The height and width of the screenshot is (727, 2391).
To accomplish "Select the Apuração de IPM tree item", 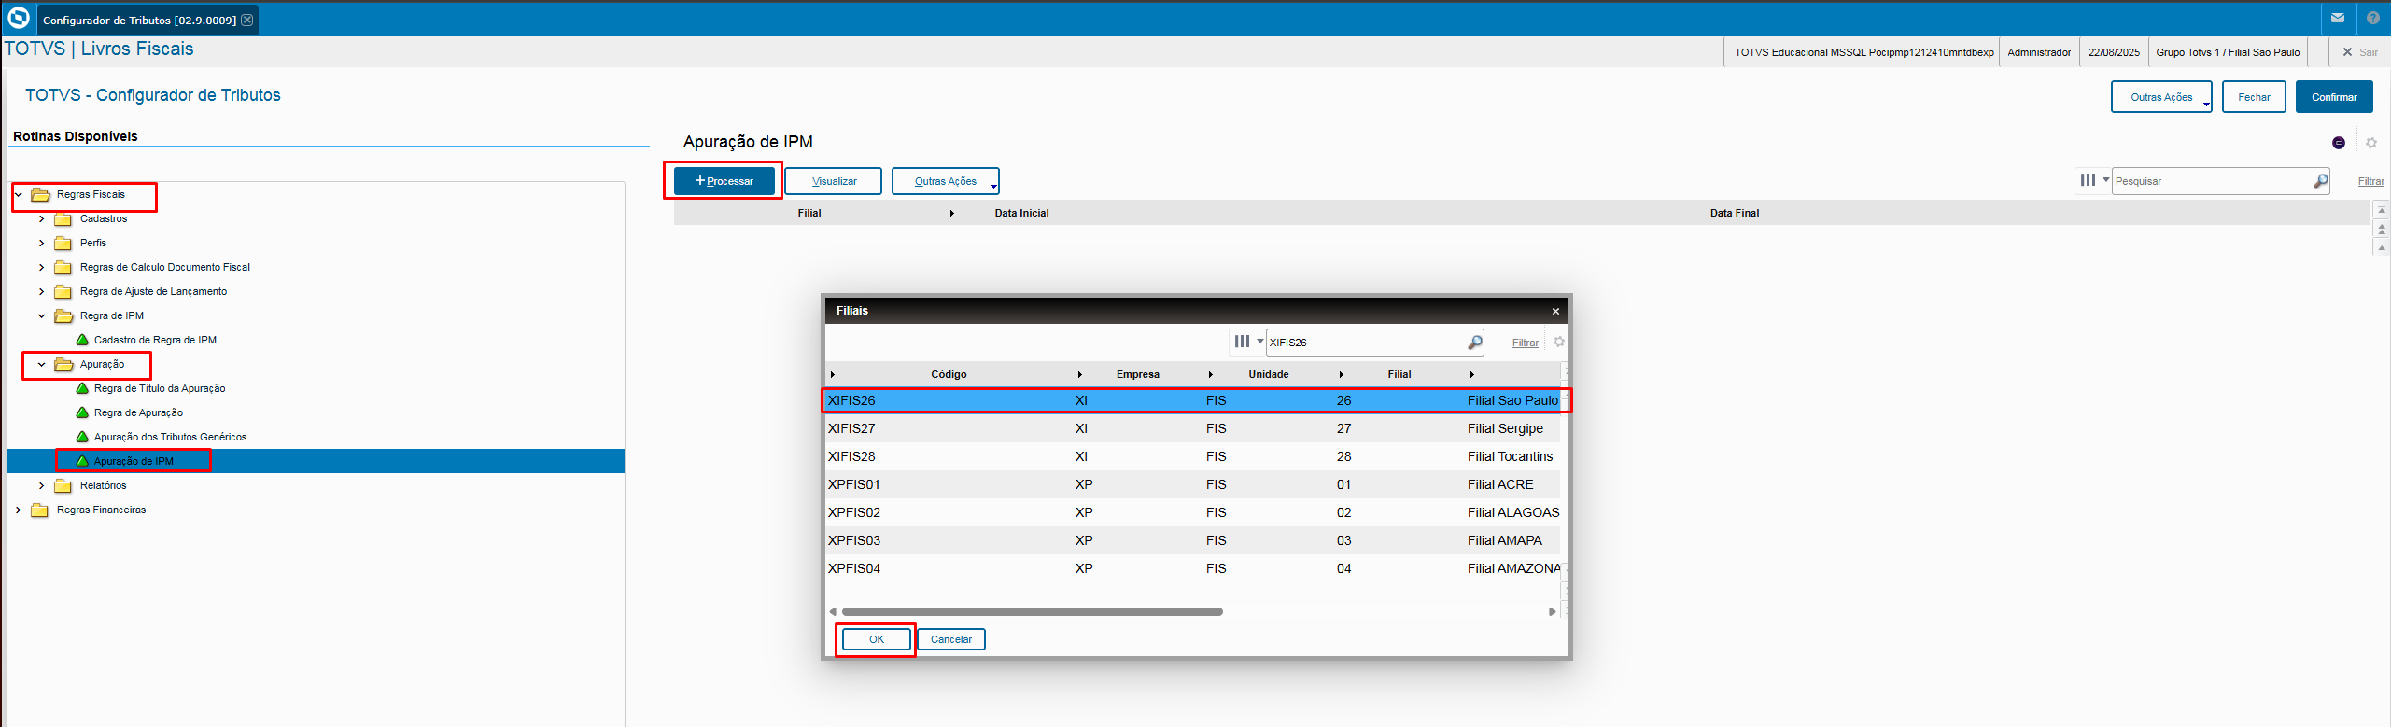I will [316, 461].
